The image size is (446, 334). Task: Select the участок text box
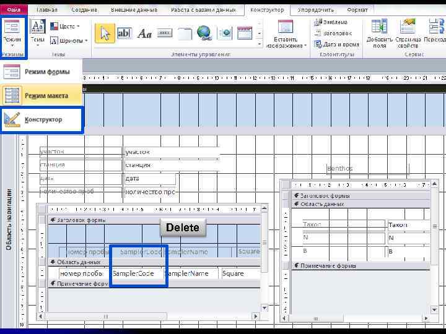[x=172, y=152]
